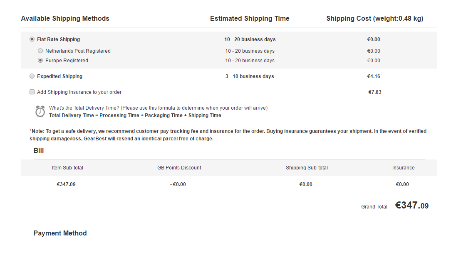Viewport: 466px width, 255px height.
Task: Click the alarm clock delivery time icon
Action: 40,111
